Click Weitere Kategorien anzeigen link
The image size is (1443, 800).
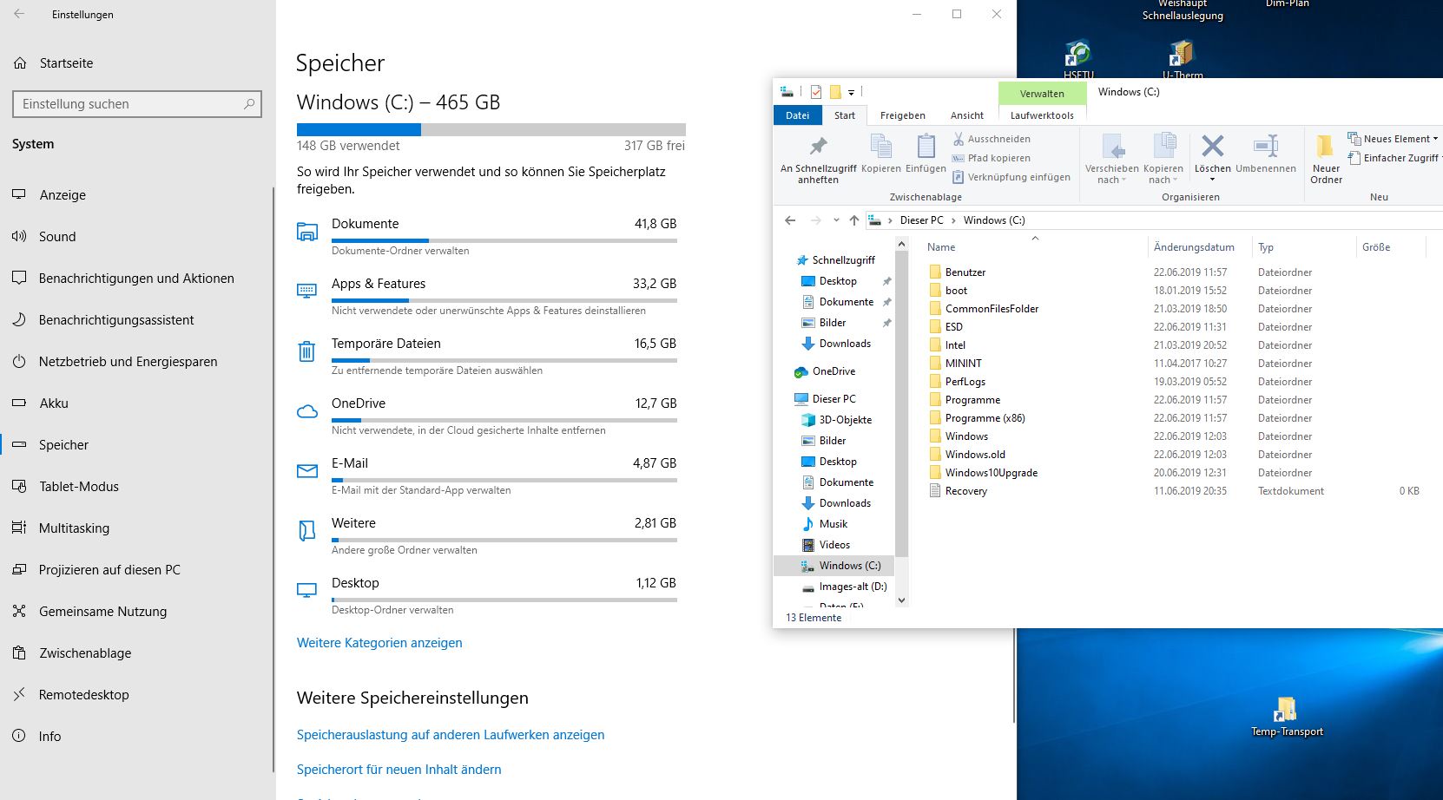click(379, 643)
